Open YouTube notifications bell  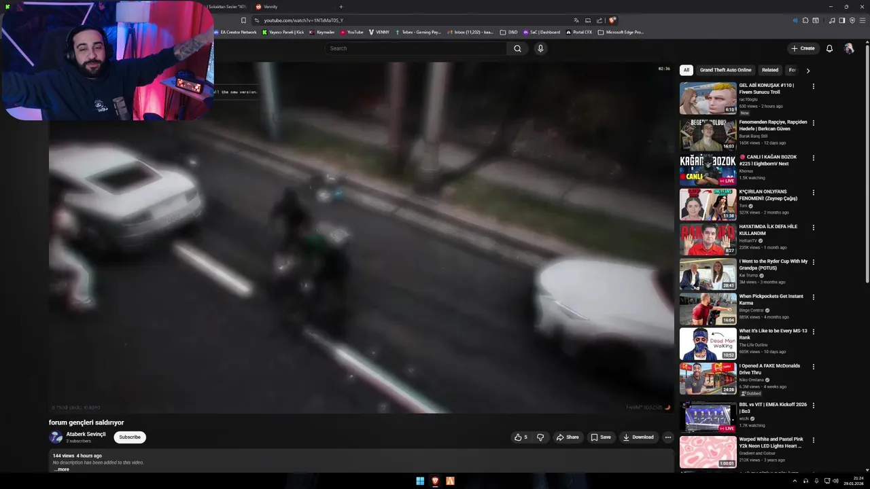pyautogui.click(x=829, y=48)
